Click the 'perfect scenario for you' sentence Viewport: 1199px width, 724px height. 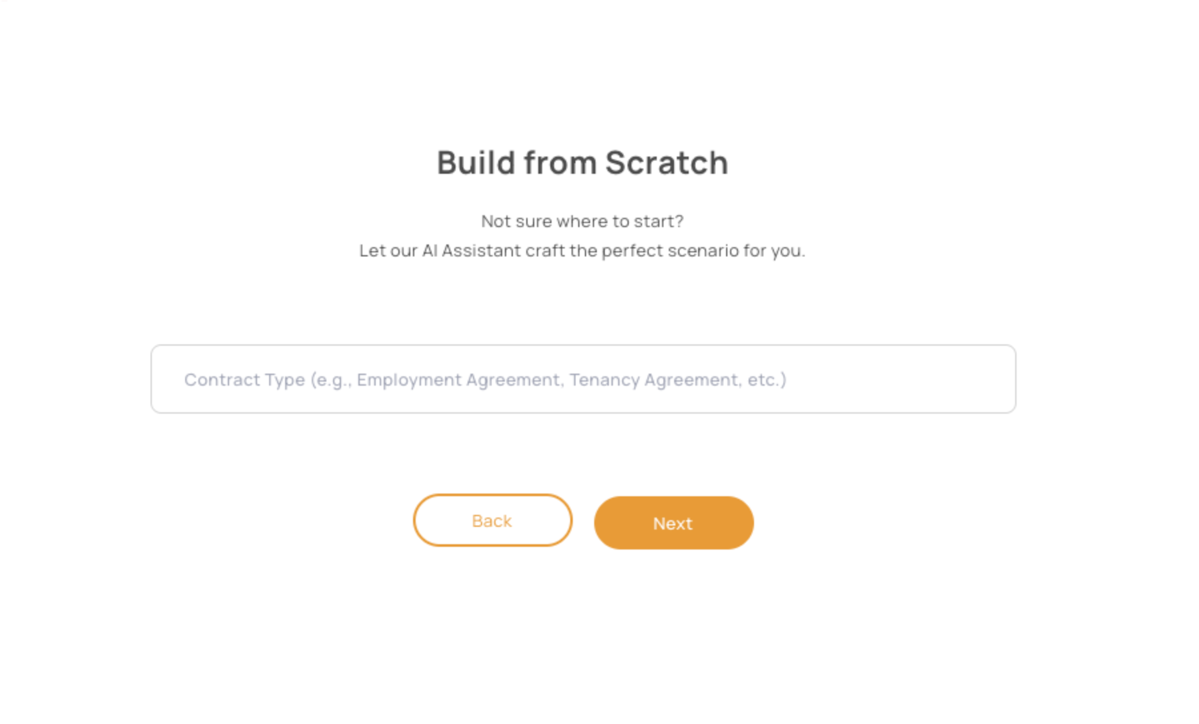(x=703, y=251)
